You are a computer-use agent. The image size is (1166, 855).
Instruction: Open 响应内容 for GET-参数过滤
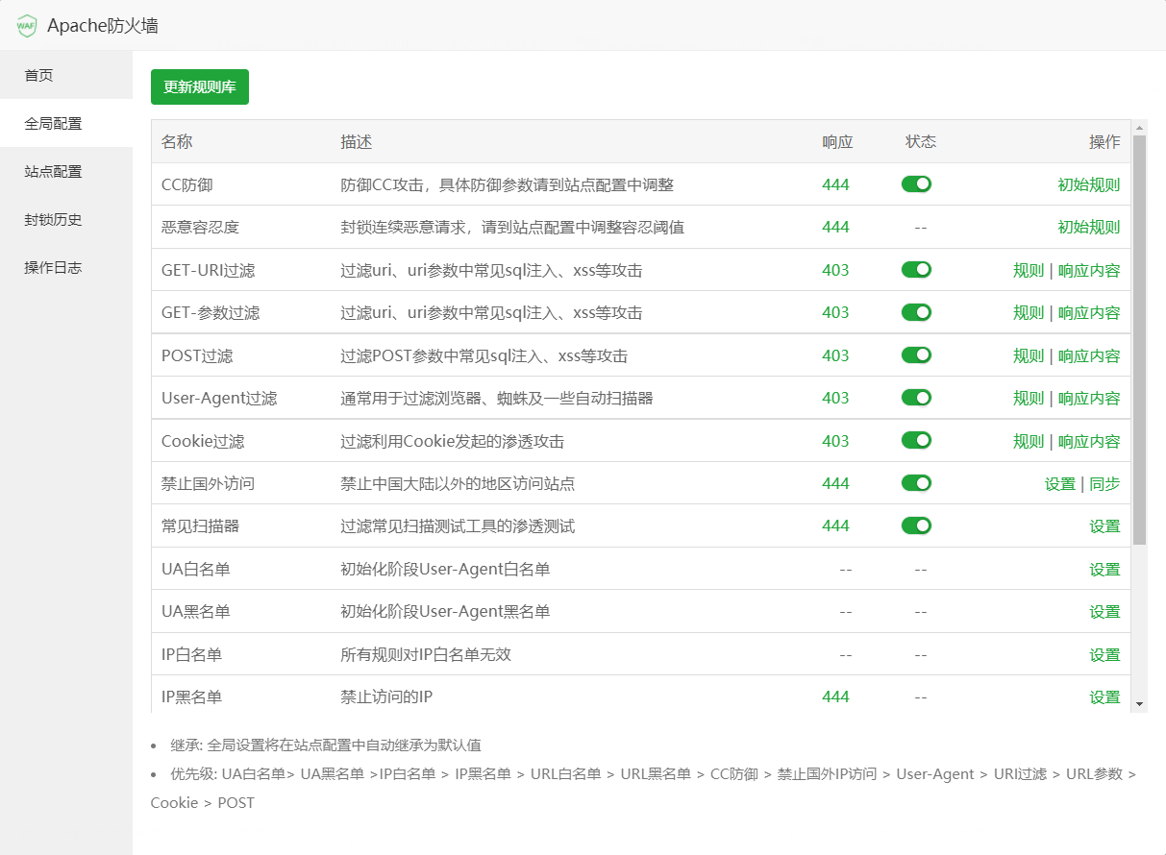point(1089,312)
